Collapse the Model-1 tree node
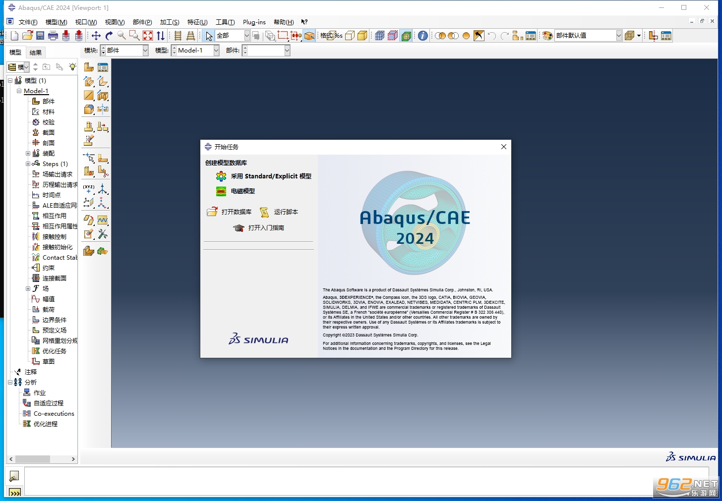Screen dimensions: 722x501 point(19,91)
